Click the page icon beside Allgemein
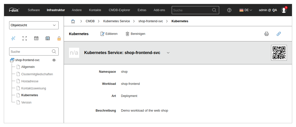 tap(18, 67)
